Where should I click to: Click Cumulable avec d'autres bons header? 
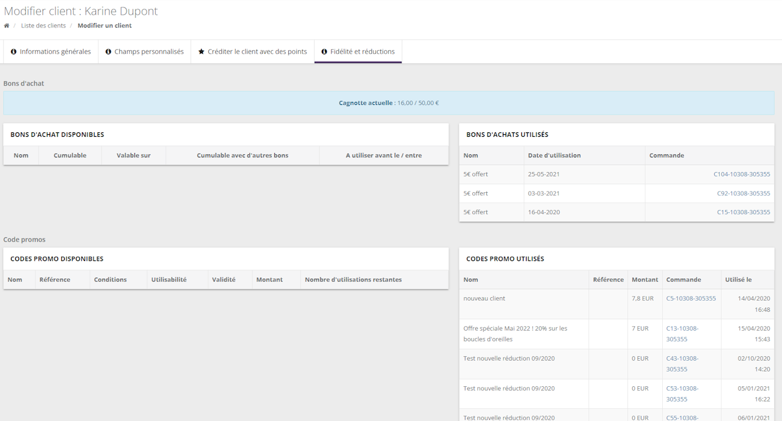pyautogui.click(x=242, y=156)
